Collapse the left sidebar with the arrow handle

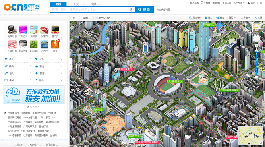click(71, 64)
